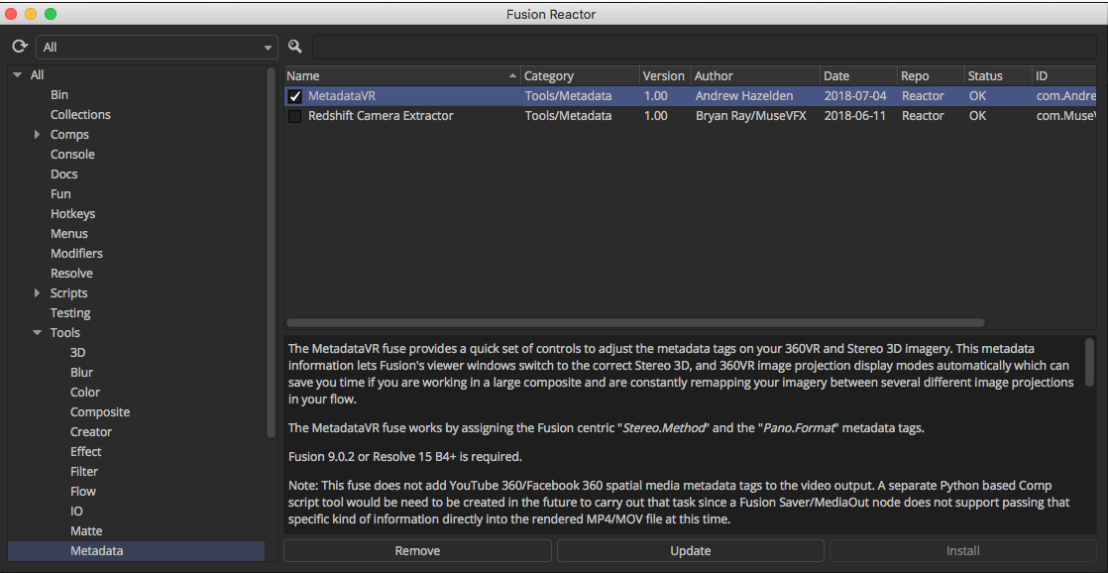Screen dimensions: 1108x573
Task: Click the Author column header
Action: tap(754, 75)
